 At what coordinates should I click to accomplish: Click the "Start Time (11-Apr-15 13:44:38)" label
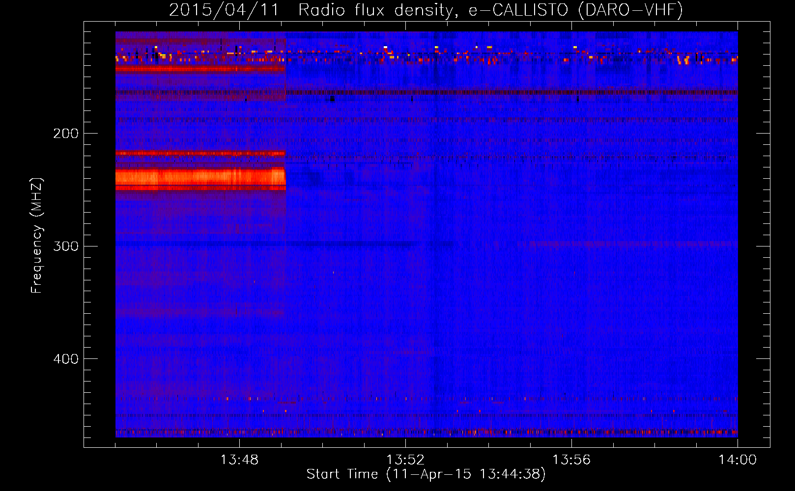(x=426, y=474)
